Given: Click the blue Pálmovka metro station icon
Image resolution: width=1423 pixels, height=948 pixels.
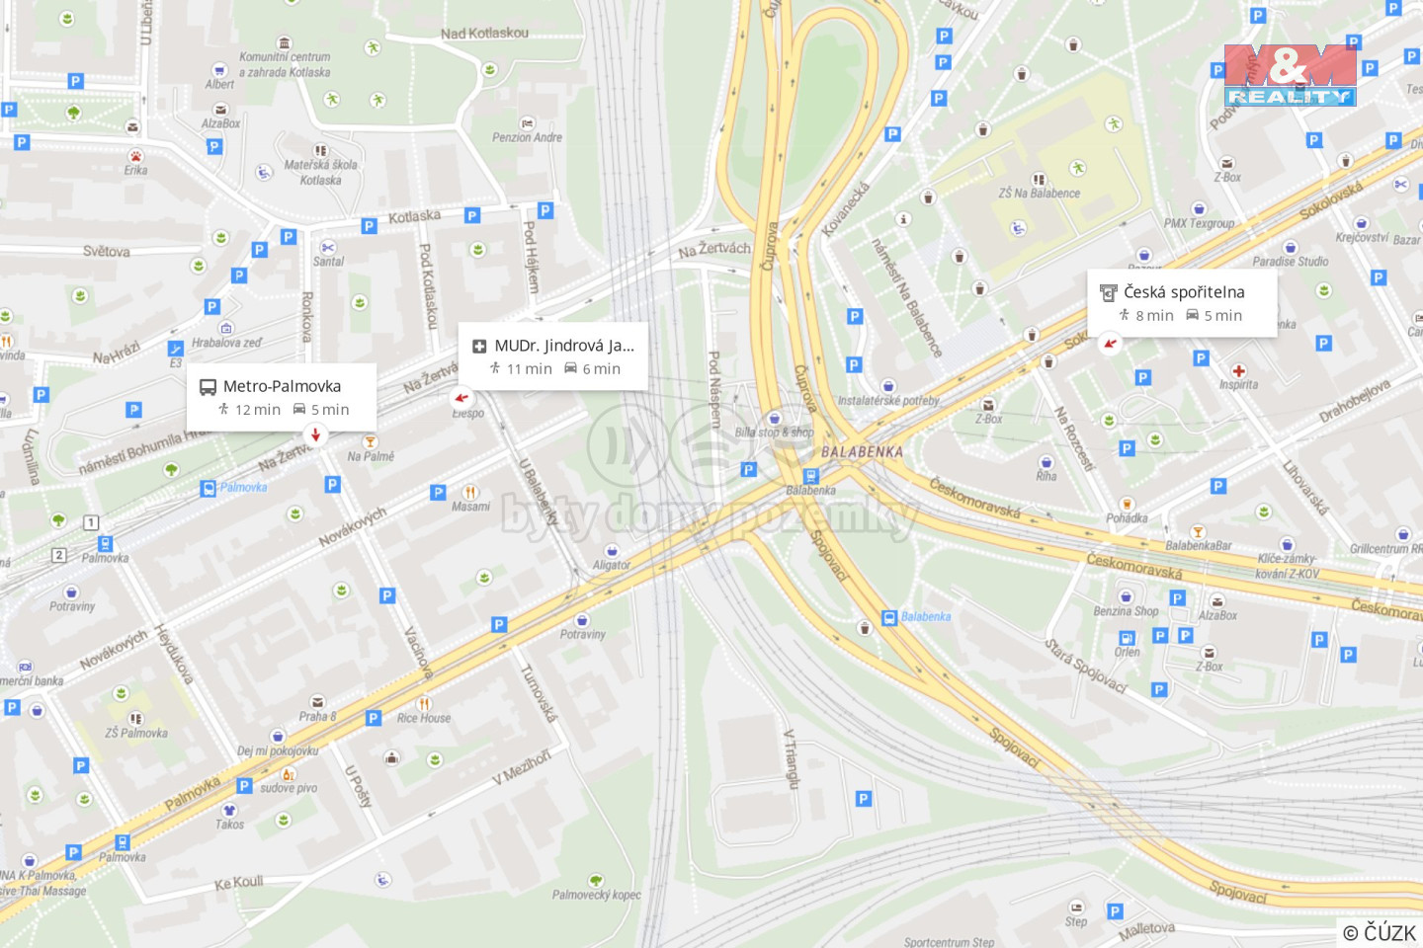Looking at the screenshot, I should pyautogui.click(x=208, y=488).
